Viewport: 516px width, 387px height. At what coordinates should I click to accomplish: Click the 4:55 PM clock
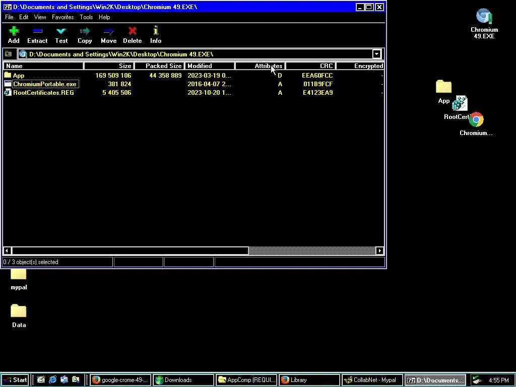click(x=498, y=380)
